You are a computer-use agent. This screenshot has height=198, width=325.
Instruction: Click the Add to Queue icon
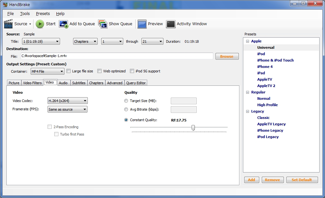click(64, 24)
